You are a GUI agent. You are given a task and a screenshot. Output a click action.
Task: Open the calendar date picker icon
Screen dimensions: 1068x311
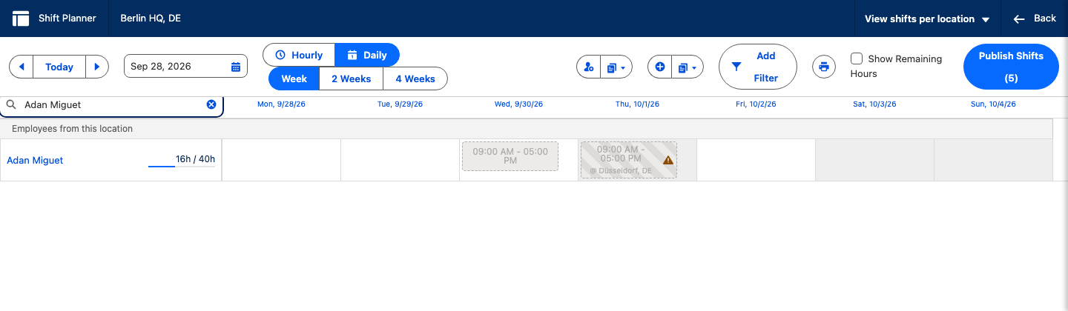click(x=236, y=67)
